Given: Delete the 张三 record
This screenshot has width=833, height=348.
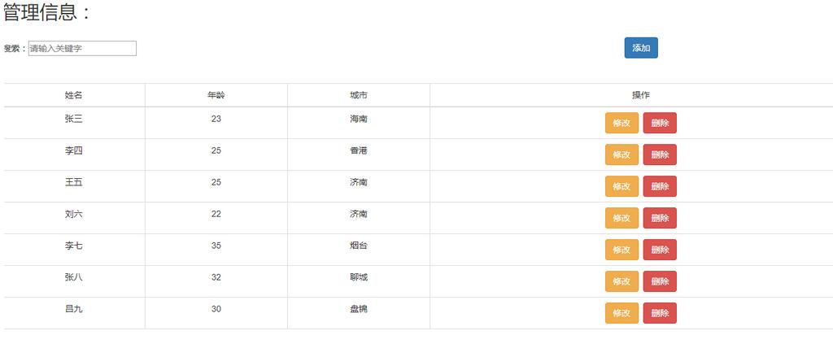Looking at the screenshot, I should [x=660, y=123].
